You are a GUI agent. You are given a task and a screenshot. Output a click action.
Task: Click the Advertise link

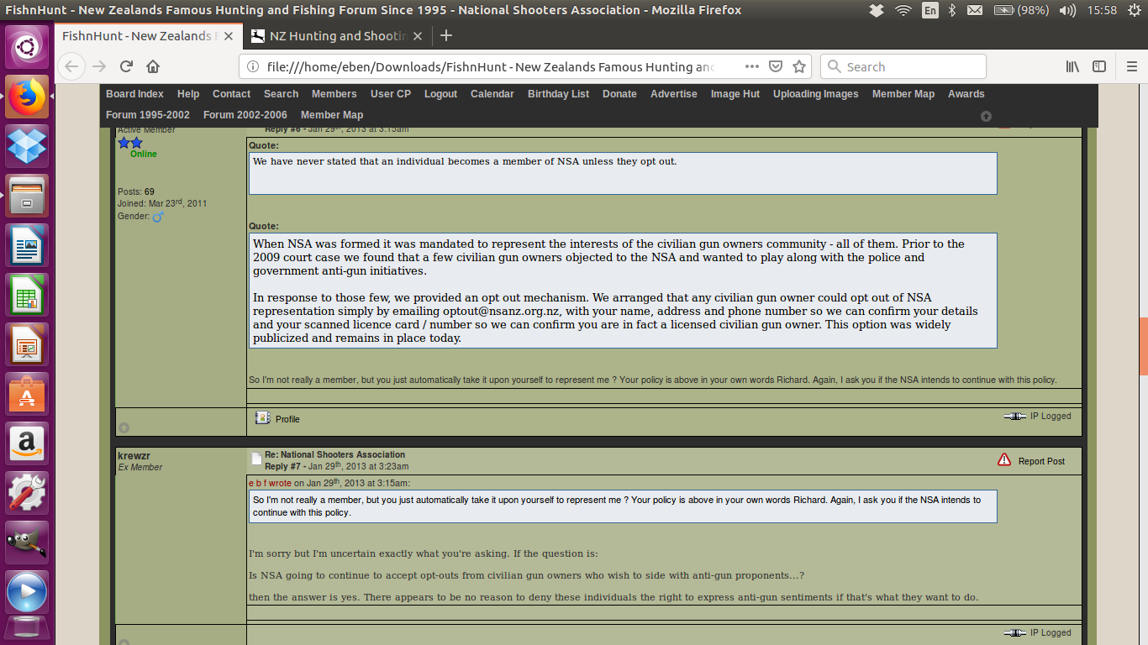coord(673,94)
